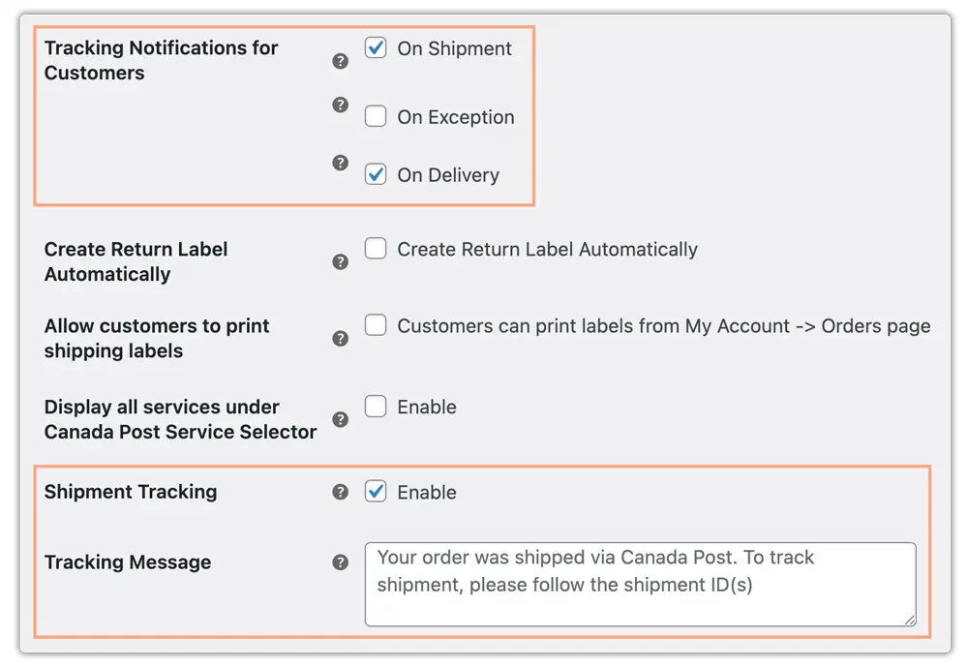968x667 pixels.
Task: Click inside the Tracking Message text area
Action: pos(640,585)
